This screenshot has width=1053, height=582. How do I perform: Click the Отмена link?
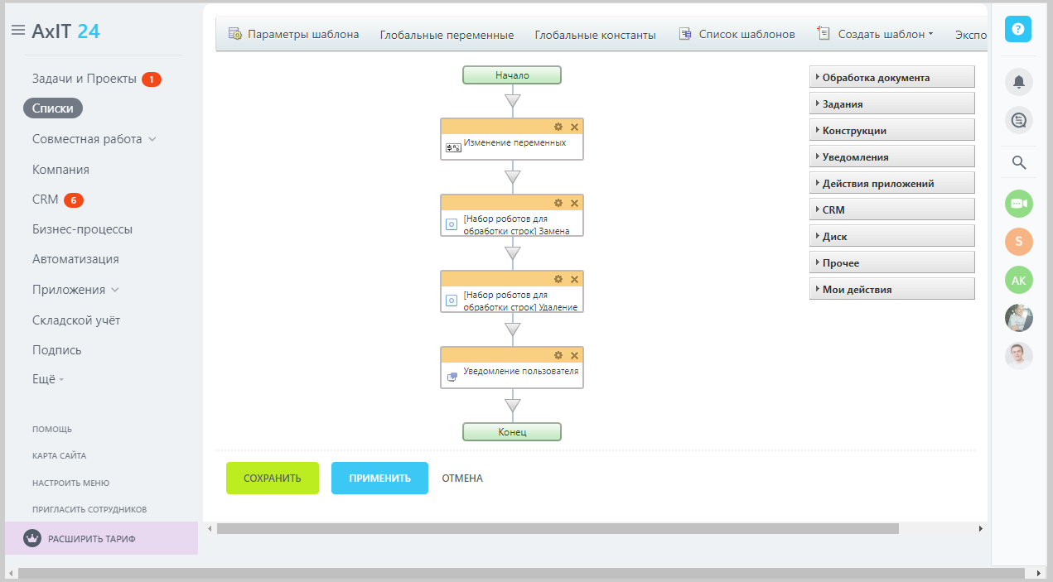(x=462, y=479)
